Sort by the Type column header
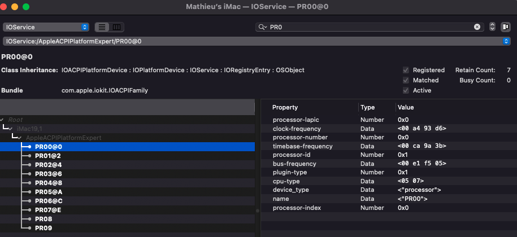Screen dimensions: 517x237 point(368,107)
